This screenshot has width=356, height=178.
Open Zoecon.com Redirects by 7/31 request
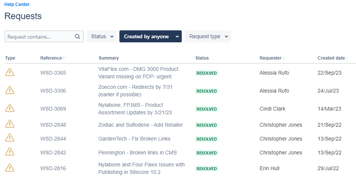136,91
